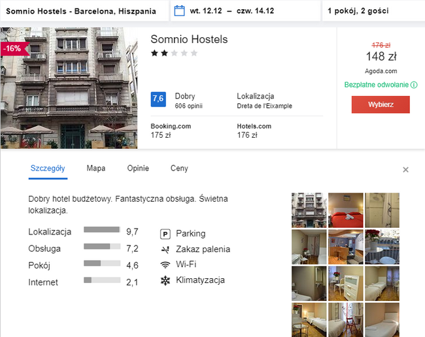
Task: Click the Lokalizacja rating bar
Action: pyautogui.click(x=101, y=231)
